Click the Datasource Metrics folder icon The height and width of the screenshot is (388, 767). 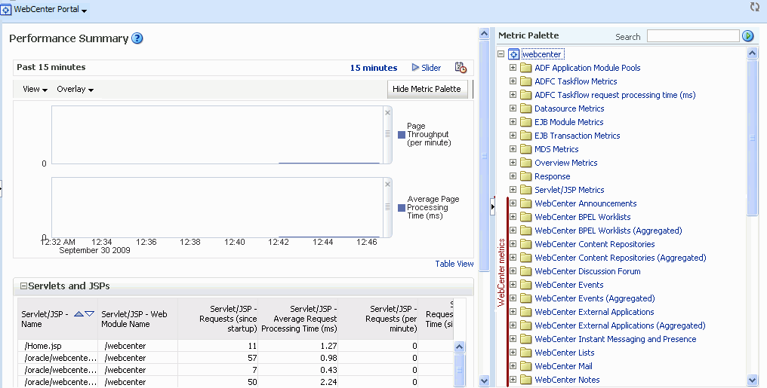point(526,108)
